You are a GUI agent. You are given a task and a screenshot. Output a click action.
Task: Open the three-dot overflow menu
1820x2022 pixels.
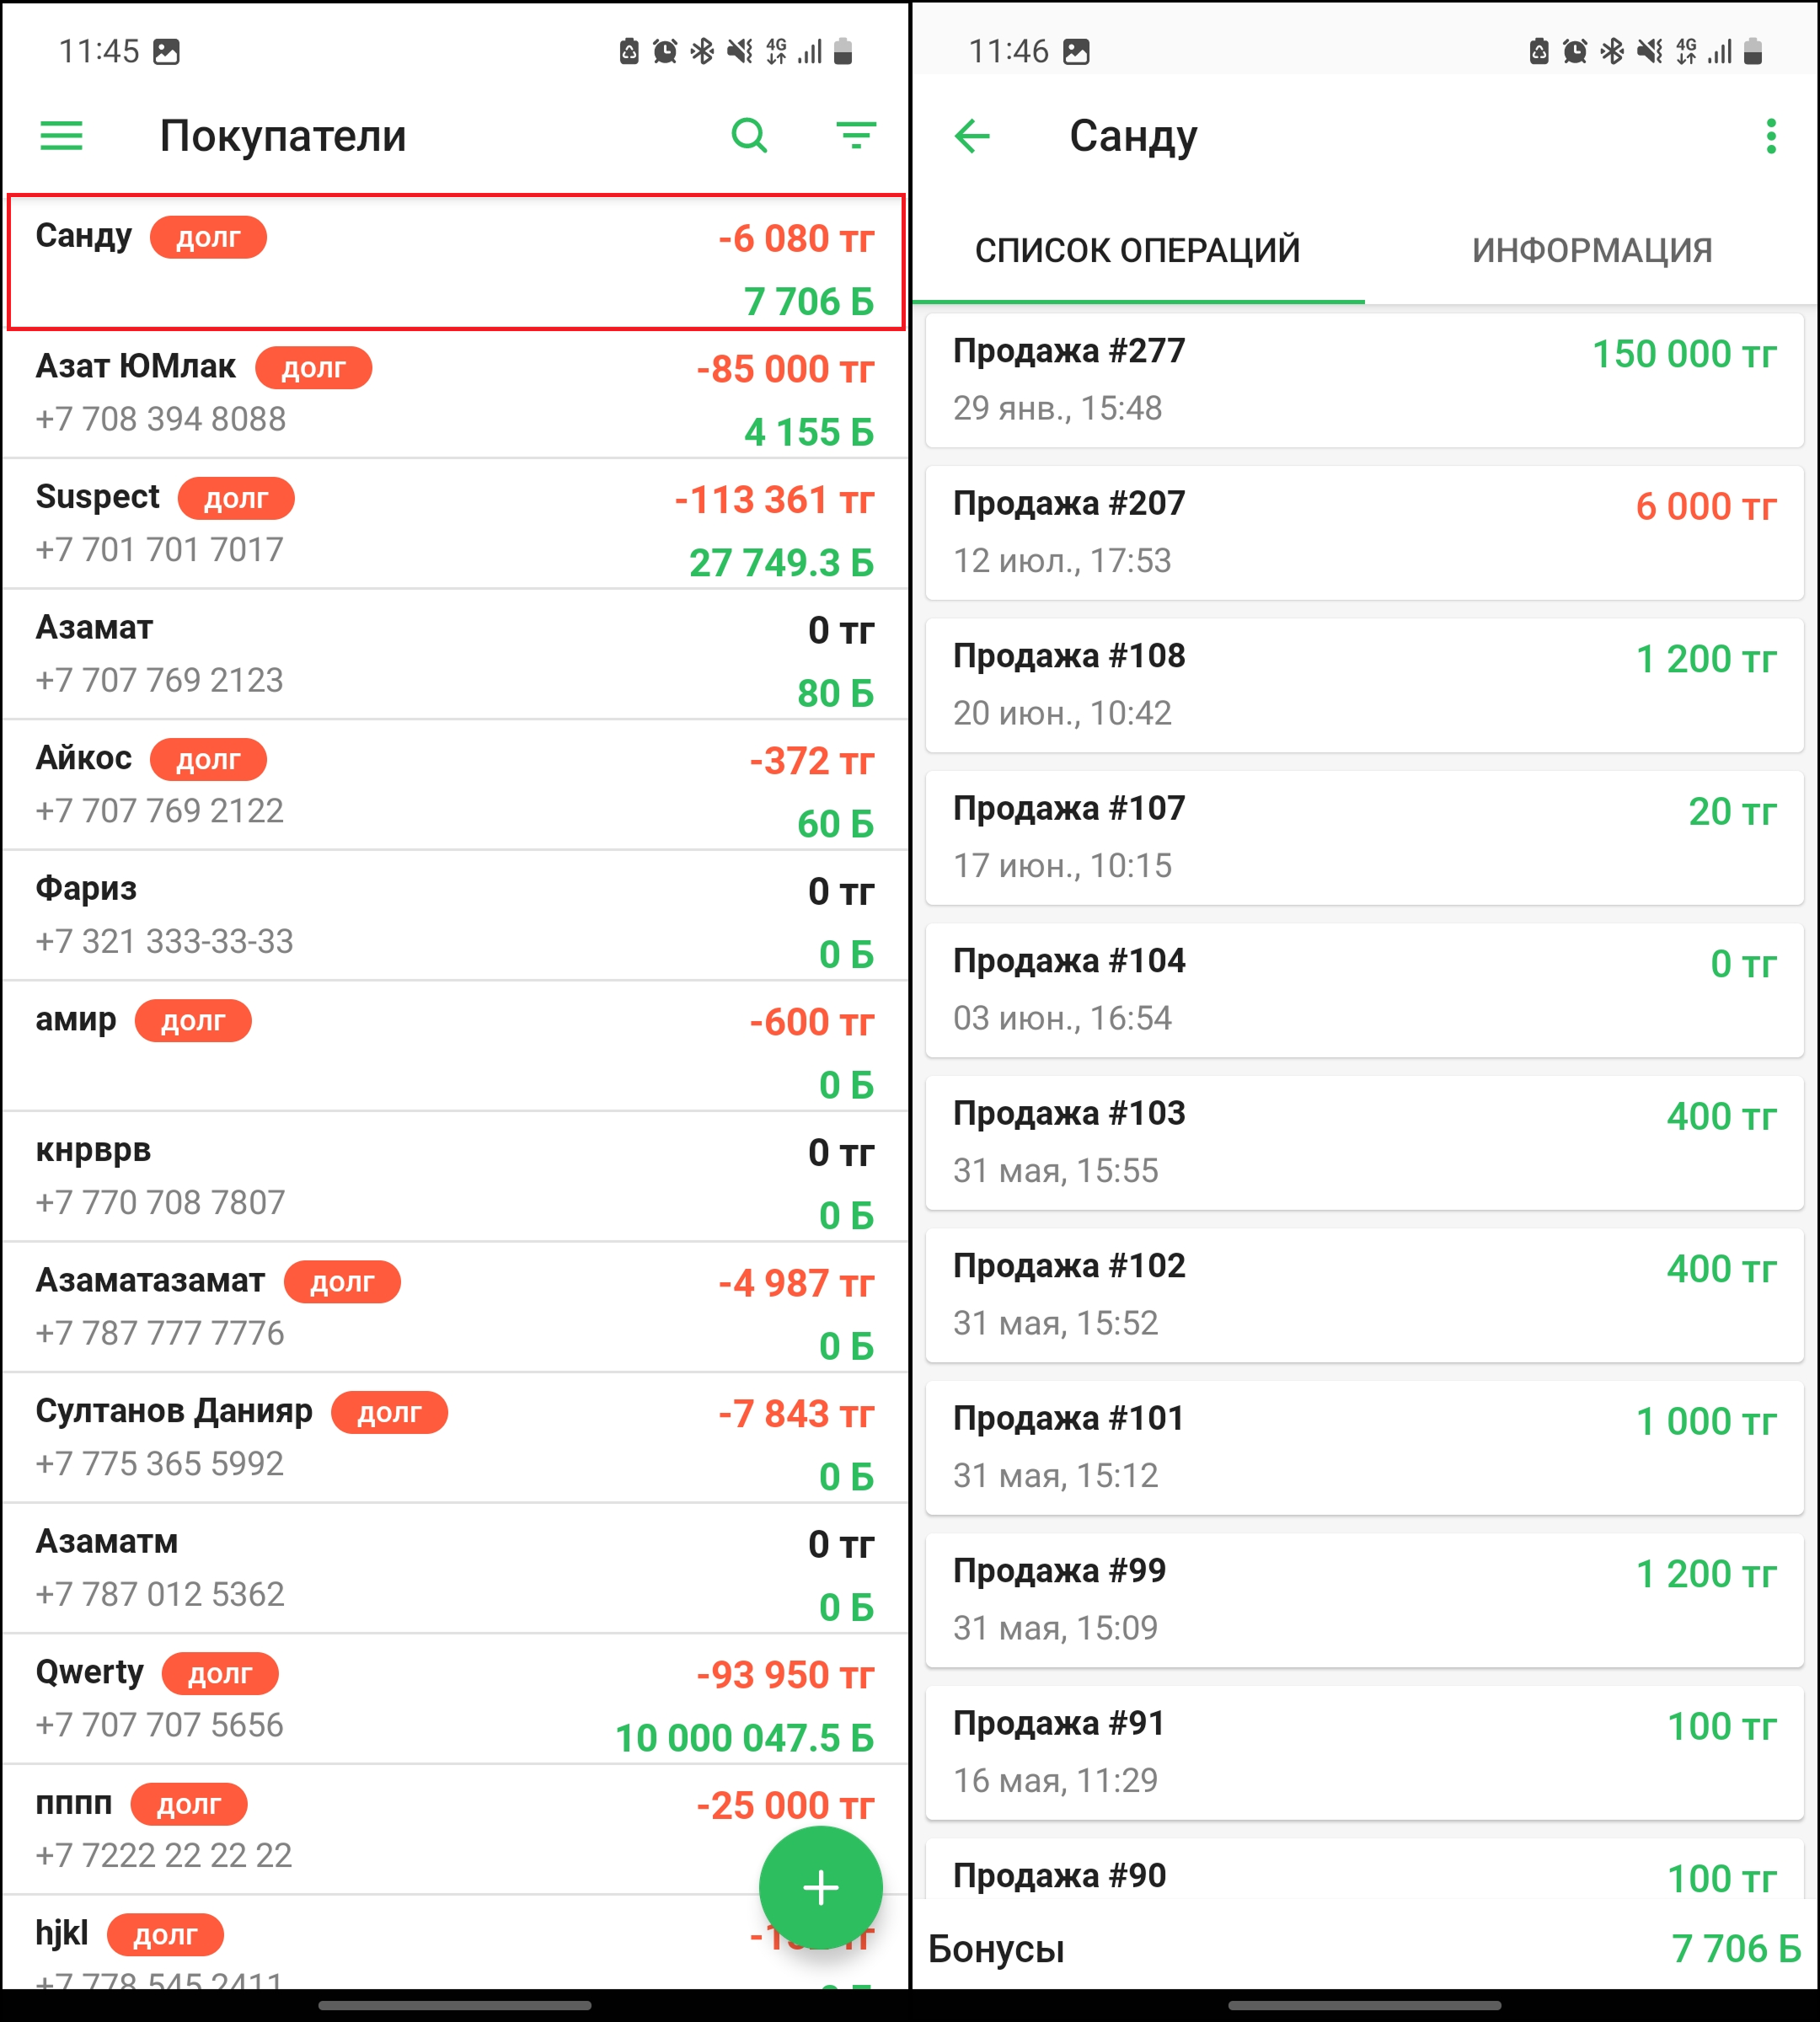point(1770,135)
